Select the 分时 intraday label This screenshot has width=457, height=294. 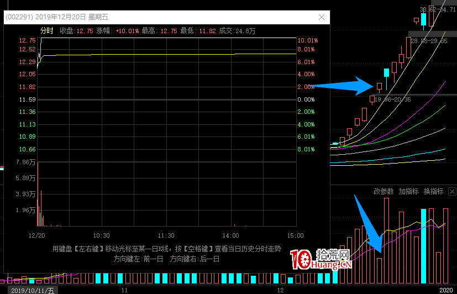[x=46, y=30]
